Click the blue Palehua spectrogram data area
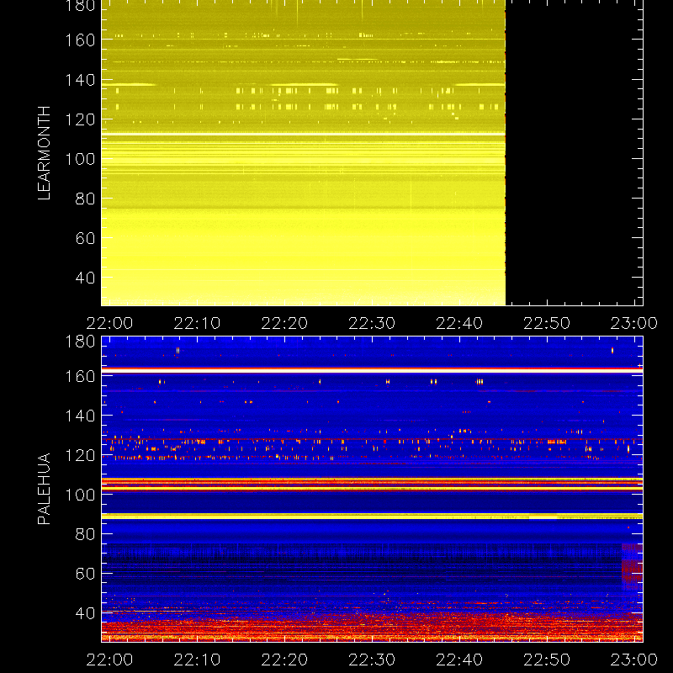Viewport: 673px width, 673px height. 372,489
